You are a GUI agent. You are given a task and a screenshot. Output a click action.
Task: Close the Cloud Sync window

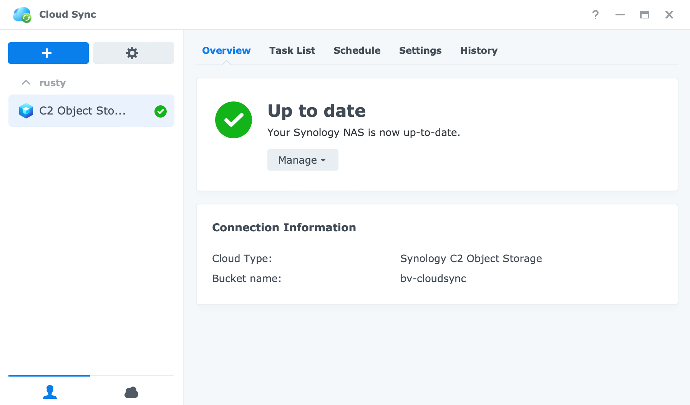[x=669, y=15]
